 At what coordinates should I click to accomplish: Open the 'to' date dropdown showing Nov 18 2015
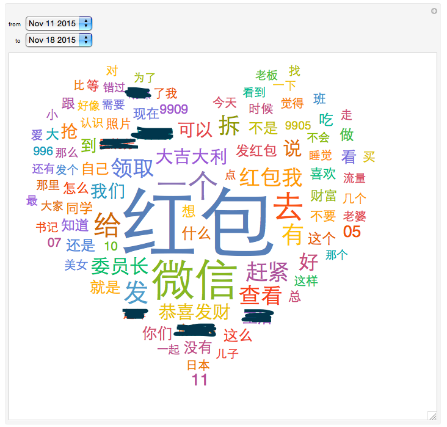tap(59, 40)
